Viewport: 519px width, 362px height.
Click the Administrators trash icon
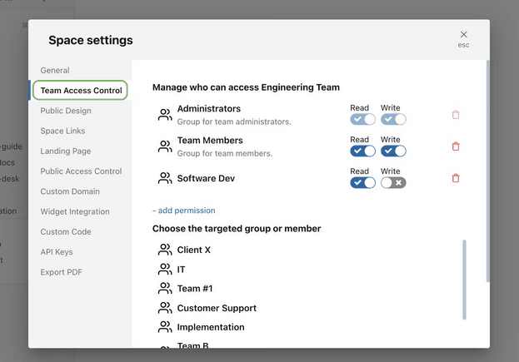point(455,115)
